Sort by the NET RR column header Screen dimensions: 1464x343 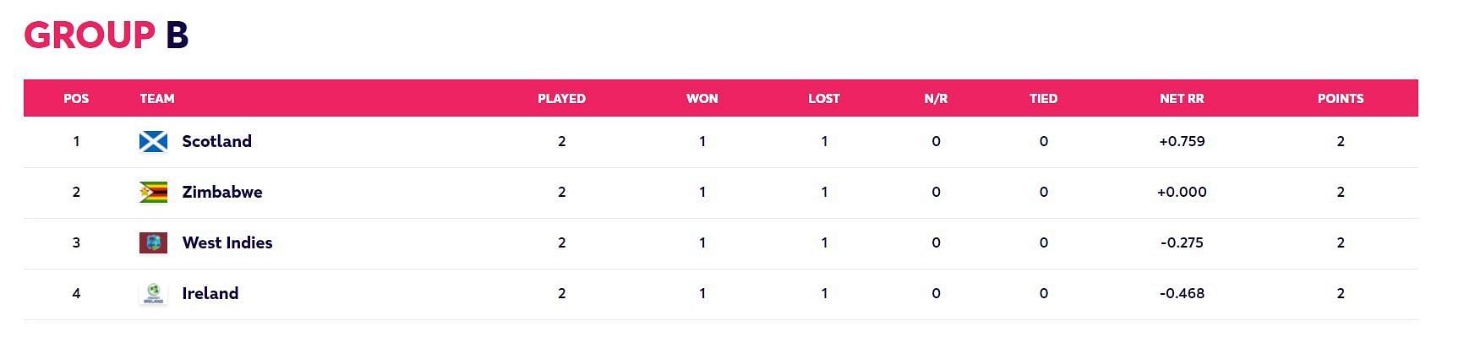pos(1182,98)
